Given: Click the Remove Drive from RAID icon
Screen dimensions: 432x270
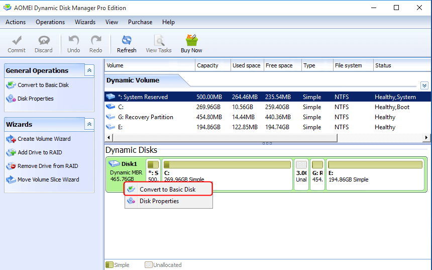Looking at the screenshot, I should [11, 166].
